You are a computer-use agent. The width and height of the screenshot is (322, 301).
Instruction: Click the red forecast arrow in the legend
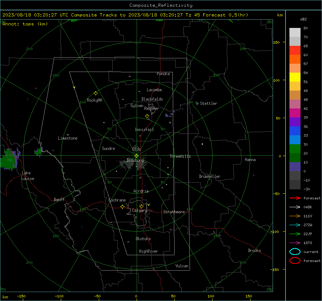[x=295, y=198]
